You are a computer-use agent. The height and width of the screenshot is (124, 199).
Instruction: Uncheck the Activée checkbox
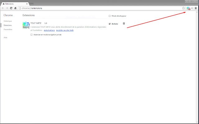110,24
